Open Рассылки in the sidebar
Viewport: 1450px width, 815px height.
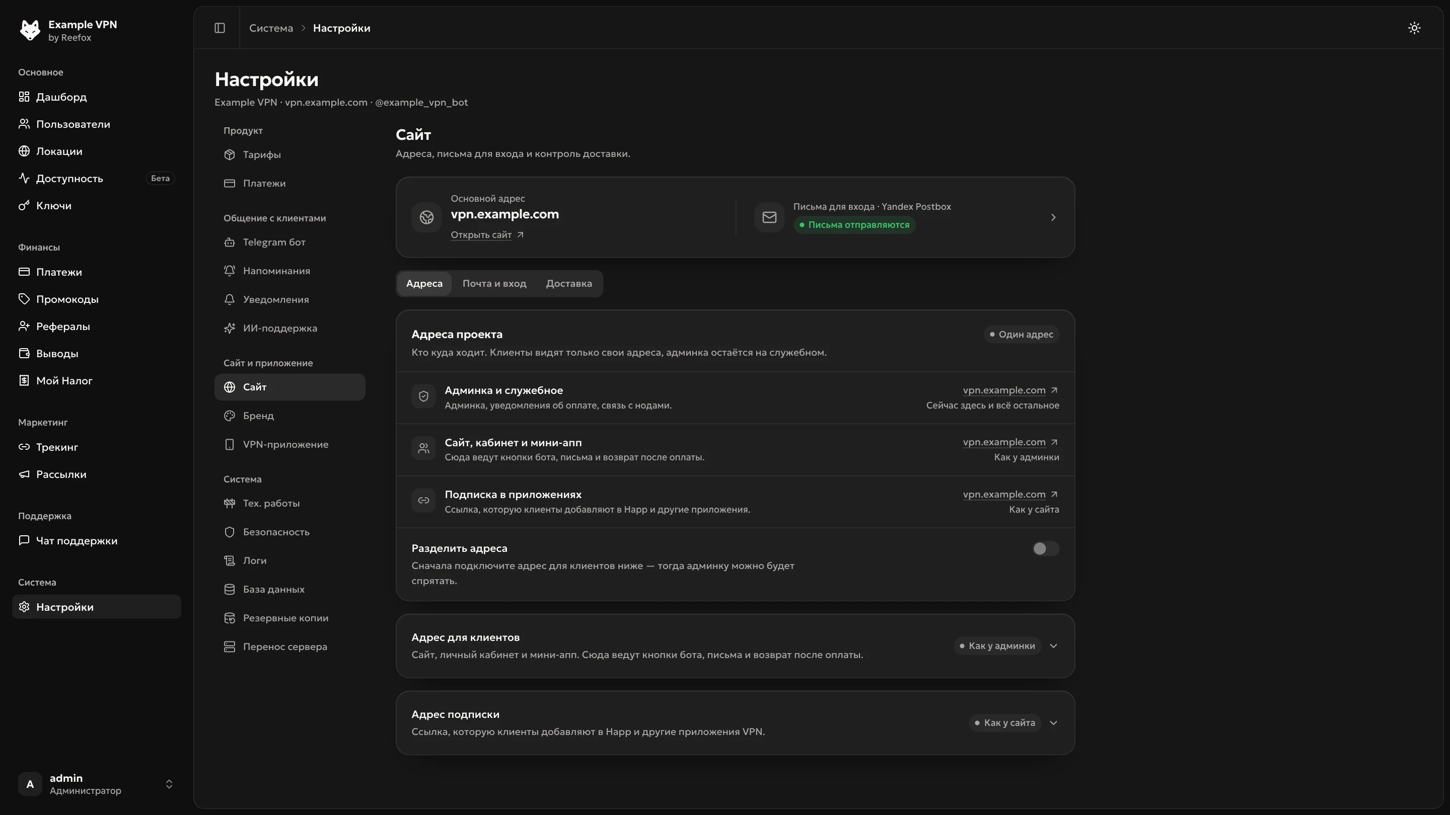pyautogui.click(x=96, y=475)
